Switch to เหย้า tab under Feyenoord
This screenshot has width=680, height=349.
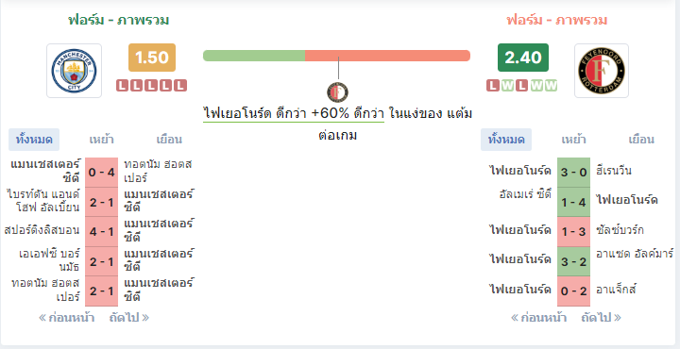click(574, 140)
